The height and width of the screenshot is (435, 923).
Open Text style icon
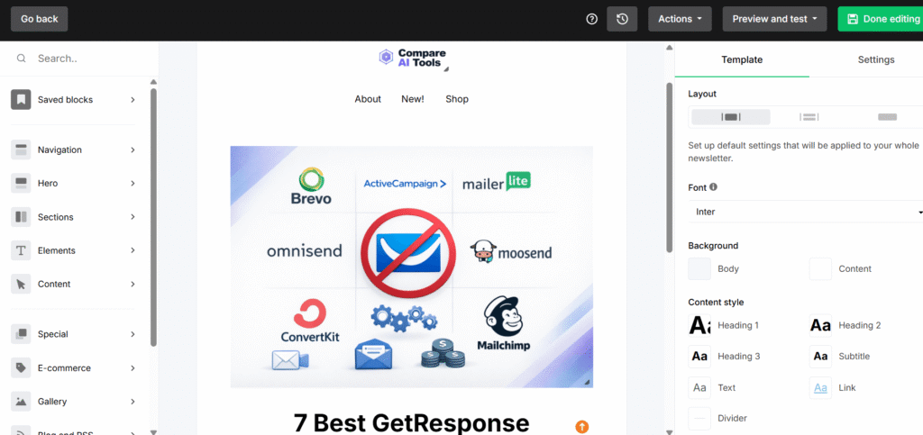[x=699, y=387]
